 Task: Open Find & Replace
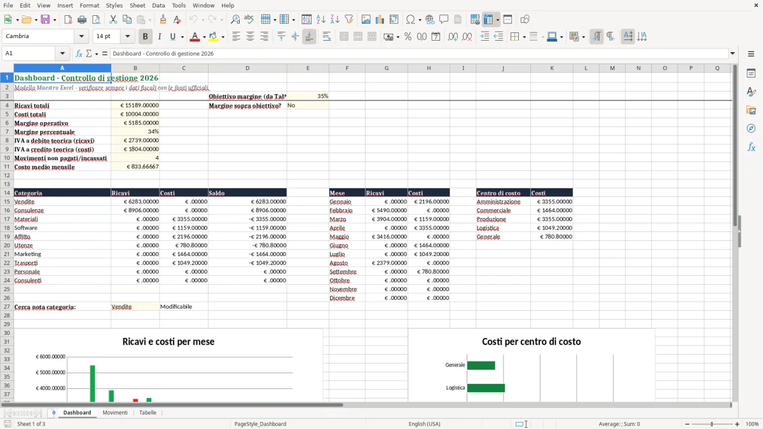(x=235, y=20)
